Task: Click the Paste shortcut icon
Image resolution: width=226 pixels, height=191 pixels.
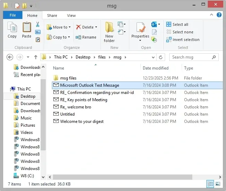Action: pos(38,40)
